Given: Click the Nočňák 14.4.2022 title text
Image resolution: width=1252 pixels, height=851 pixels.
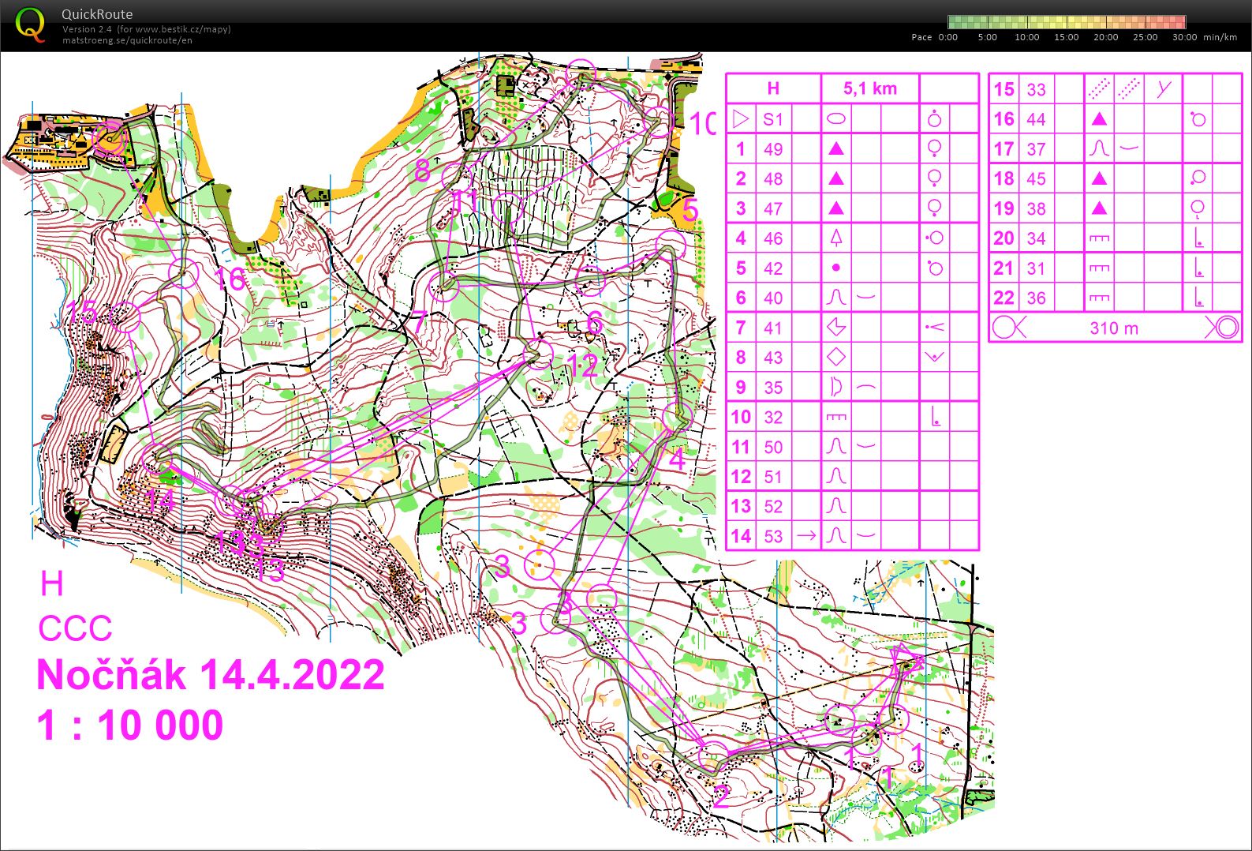Looking at the screenshot, I should (211, 675).
